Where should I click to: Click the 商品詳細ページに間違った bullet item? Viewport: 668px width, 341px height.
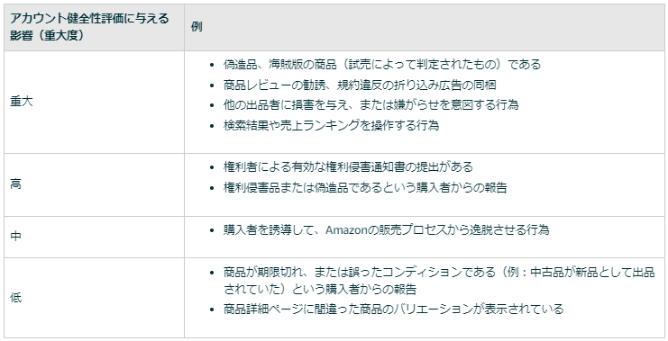393,309
